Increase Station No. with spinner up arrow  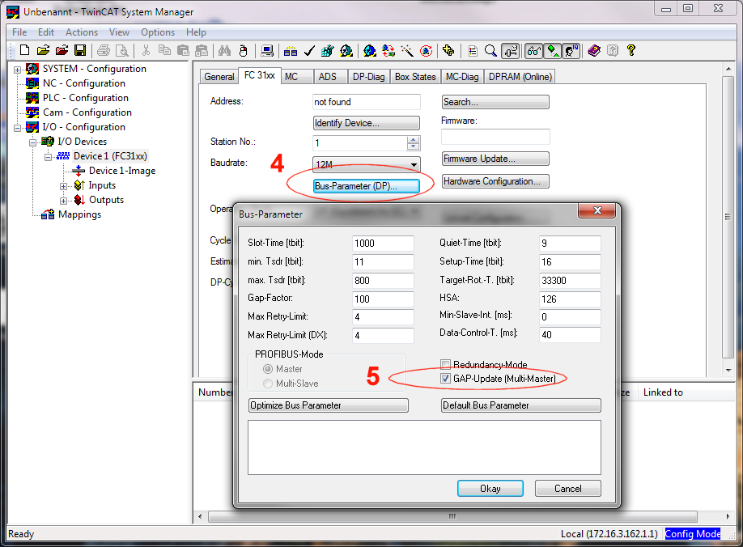pyautogui.click(x=414, y=139)
